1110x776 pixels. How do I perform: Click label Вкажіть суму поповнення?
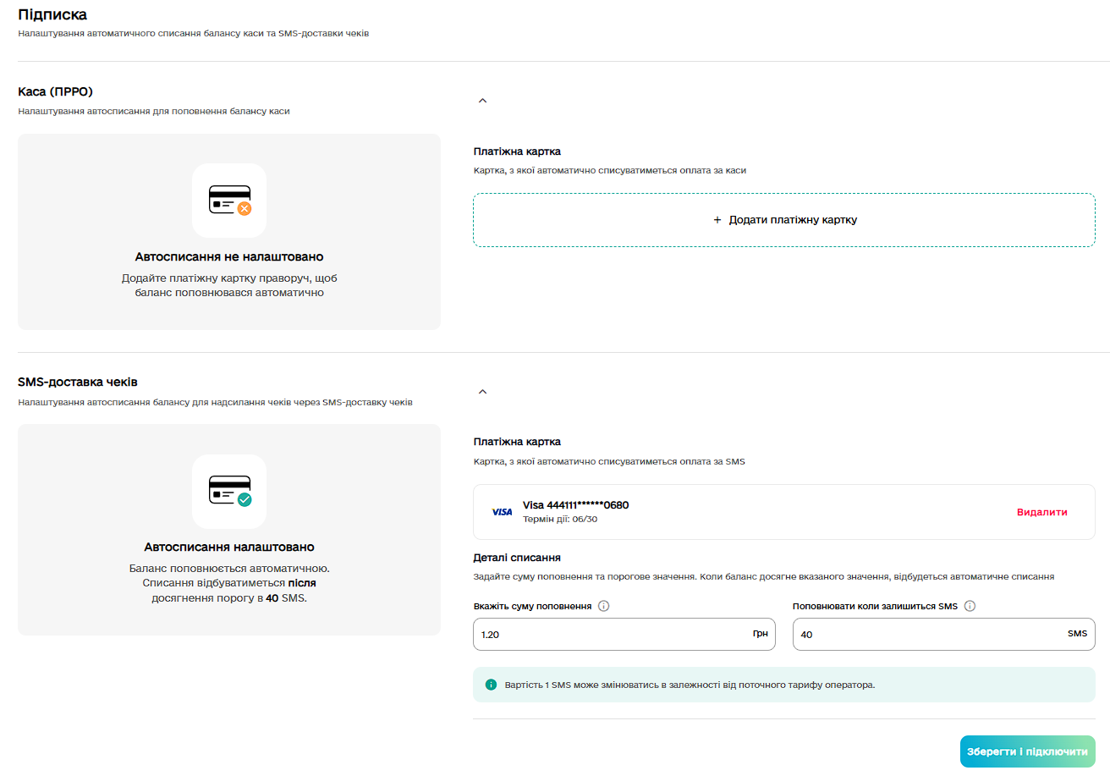tap(532, 606)
